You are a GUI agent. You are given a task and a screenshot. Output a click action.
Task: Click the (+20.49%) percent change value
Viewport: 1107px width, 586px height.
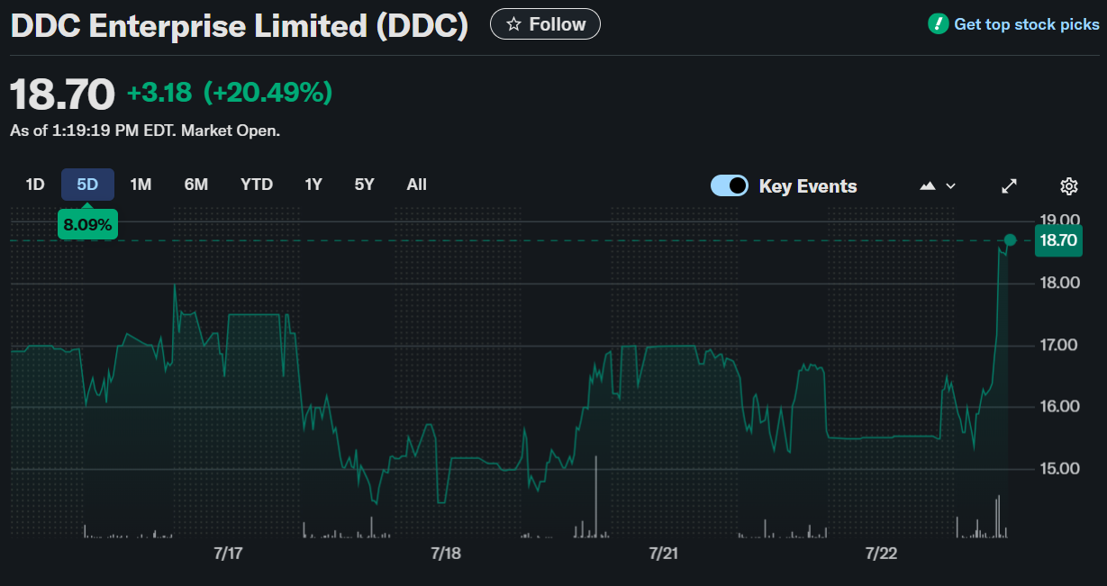point(268,93)
